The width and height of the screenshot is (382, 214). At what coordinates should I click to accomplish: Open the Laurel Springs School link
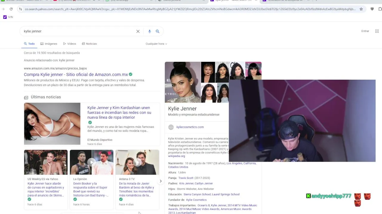pos(226,194)
